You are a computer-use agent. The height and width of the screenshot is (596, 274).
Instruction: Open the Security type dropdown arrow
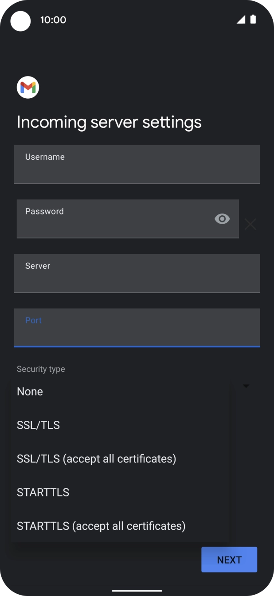click(x=246, y=385)
